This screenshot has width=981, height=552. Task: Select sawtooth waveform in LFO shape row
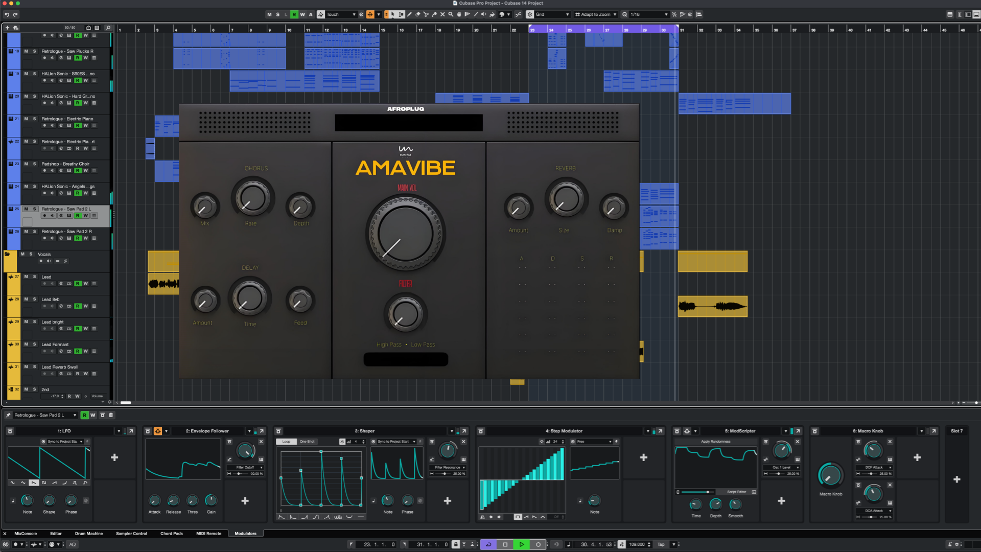pos(33,482)
